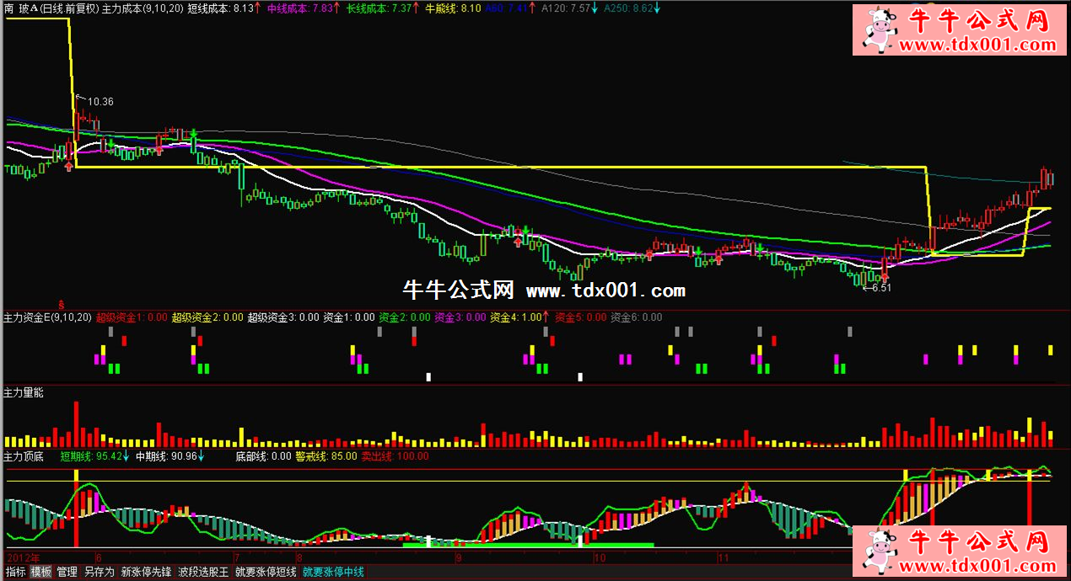Viewport: 1071px width, 581px height.
Task: Click the month 11 axis label
Action: coord(724,557)
